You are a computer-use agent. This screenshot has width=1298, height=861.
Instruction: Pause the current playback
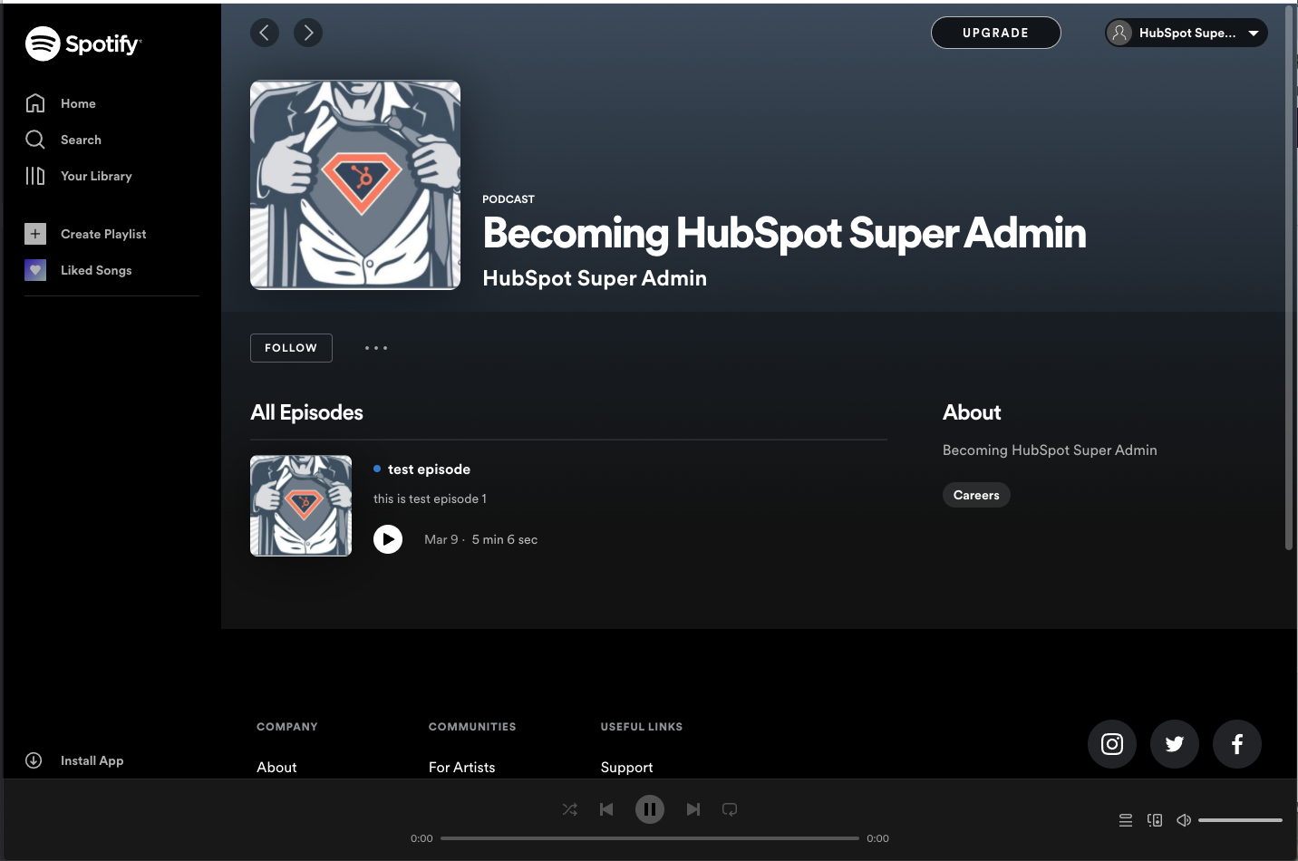(649, 809)
